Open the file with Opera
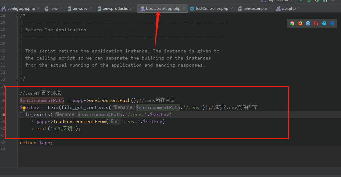Viewport: 341px width, 177px height. (x=316, y=23)
